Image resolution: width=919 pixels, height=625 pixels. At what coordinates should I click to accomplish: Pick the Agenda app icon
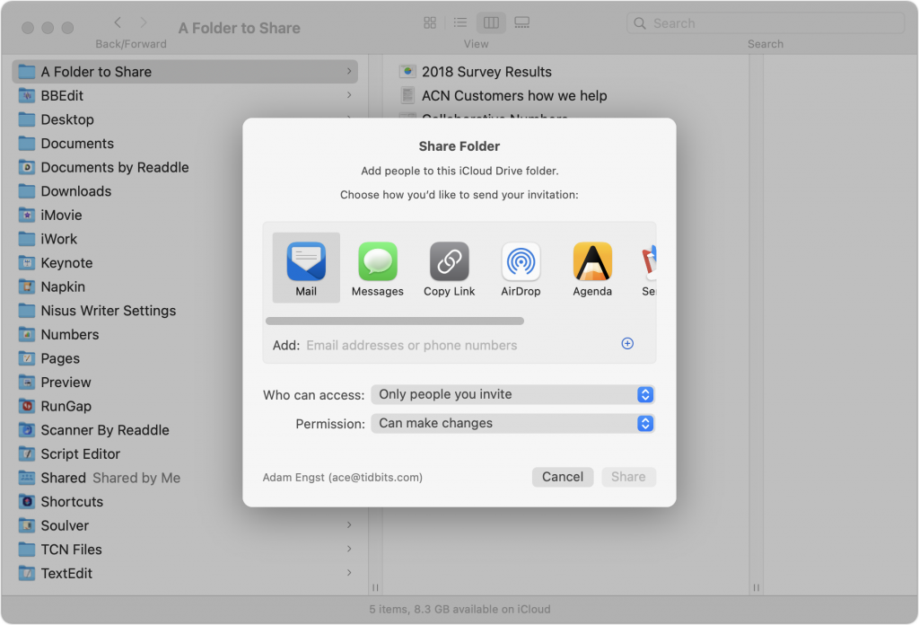point(592,267)
